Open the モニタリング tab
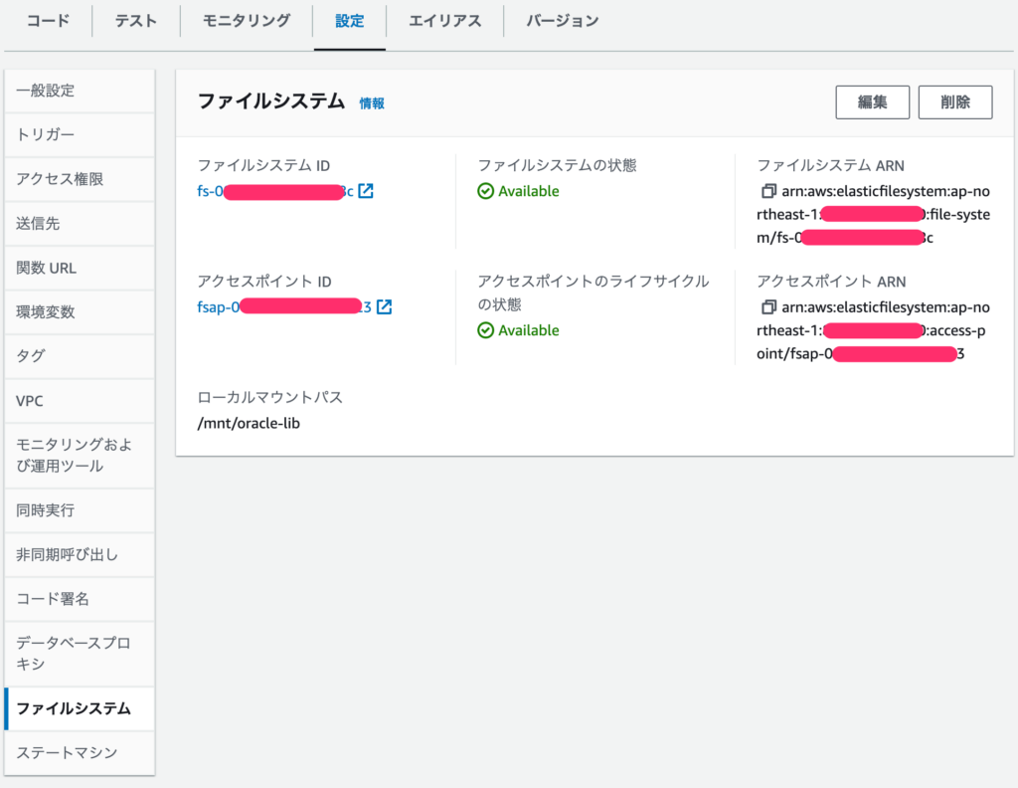Screen dimensions: 1018x788 (247, 21)
